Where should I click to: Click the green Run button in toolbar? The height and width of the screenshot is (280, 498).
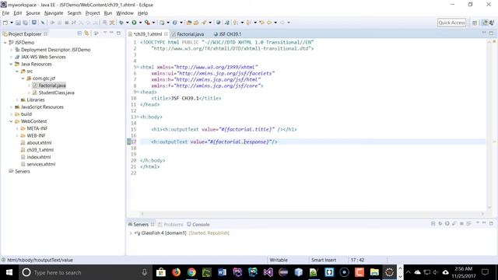click(134, 23)
